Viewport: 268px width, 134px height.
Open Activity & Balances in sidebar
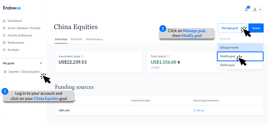(20, 35)
